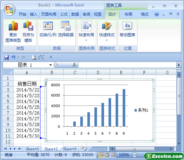184x160 pixels.
Task: Go to previous sheet navigation arrow
Action: coord(10,149)
